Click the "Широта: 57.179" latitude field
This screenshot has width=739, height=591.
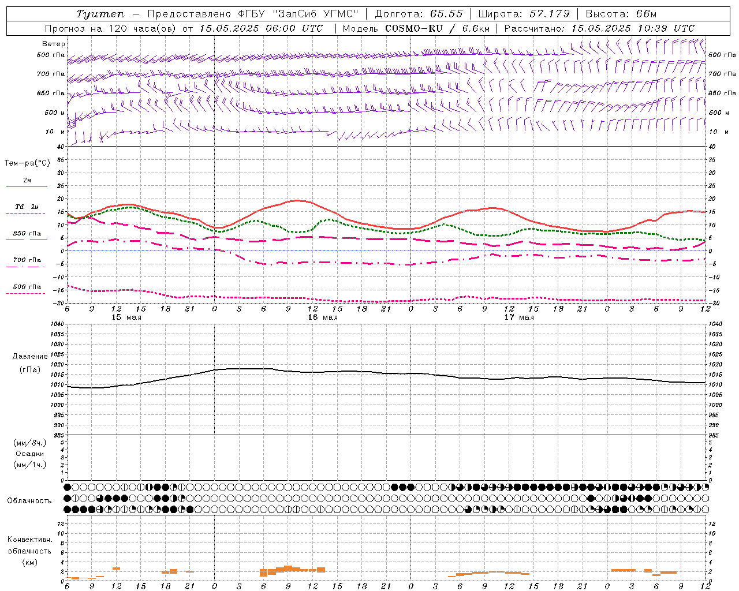coord(524,14)
